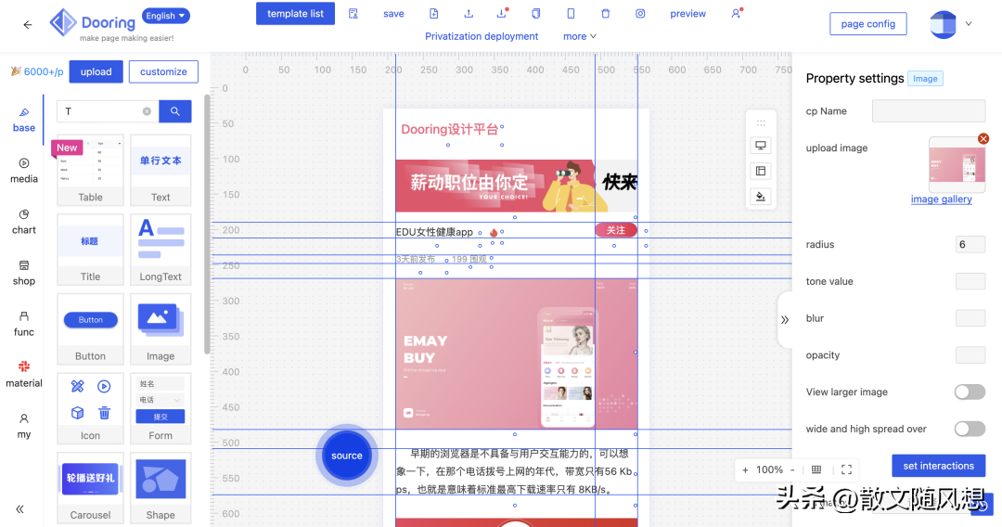Click the user avatar
The width and height of the screenshot is (1002, 527).
(943, 24)
